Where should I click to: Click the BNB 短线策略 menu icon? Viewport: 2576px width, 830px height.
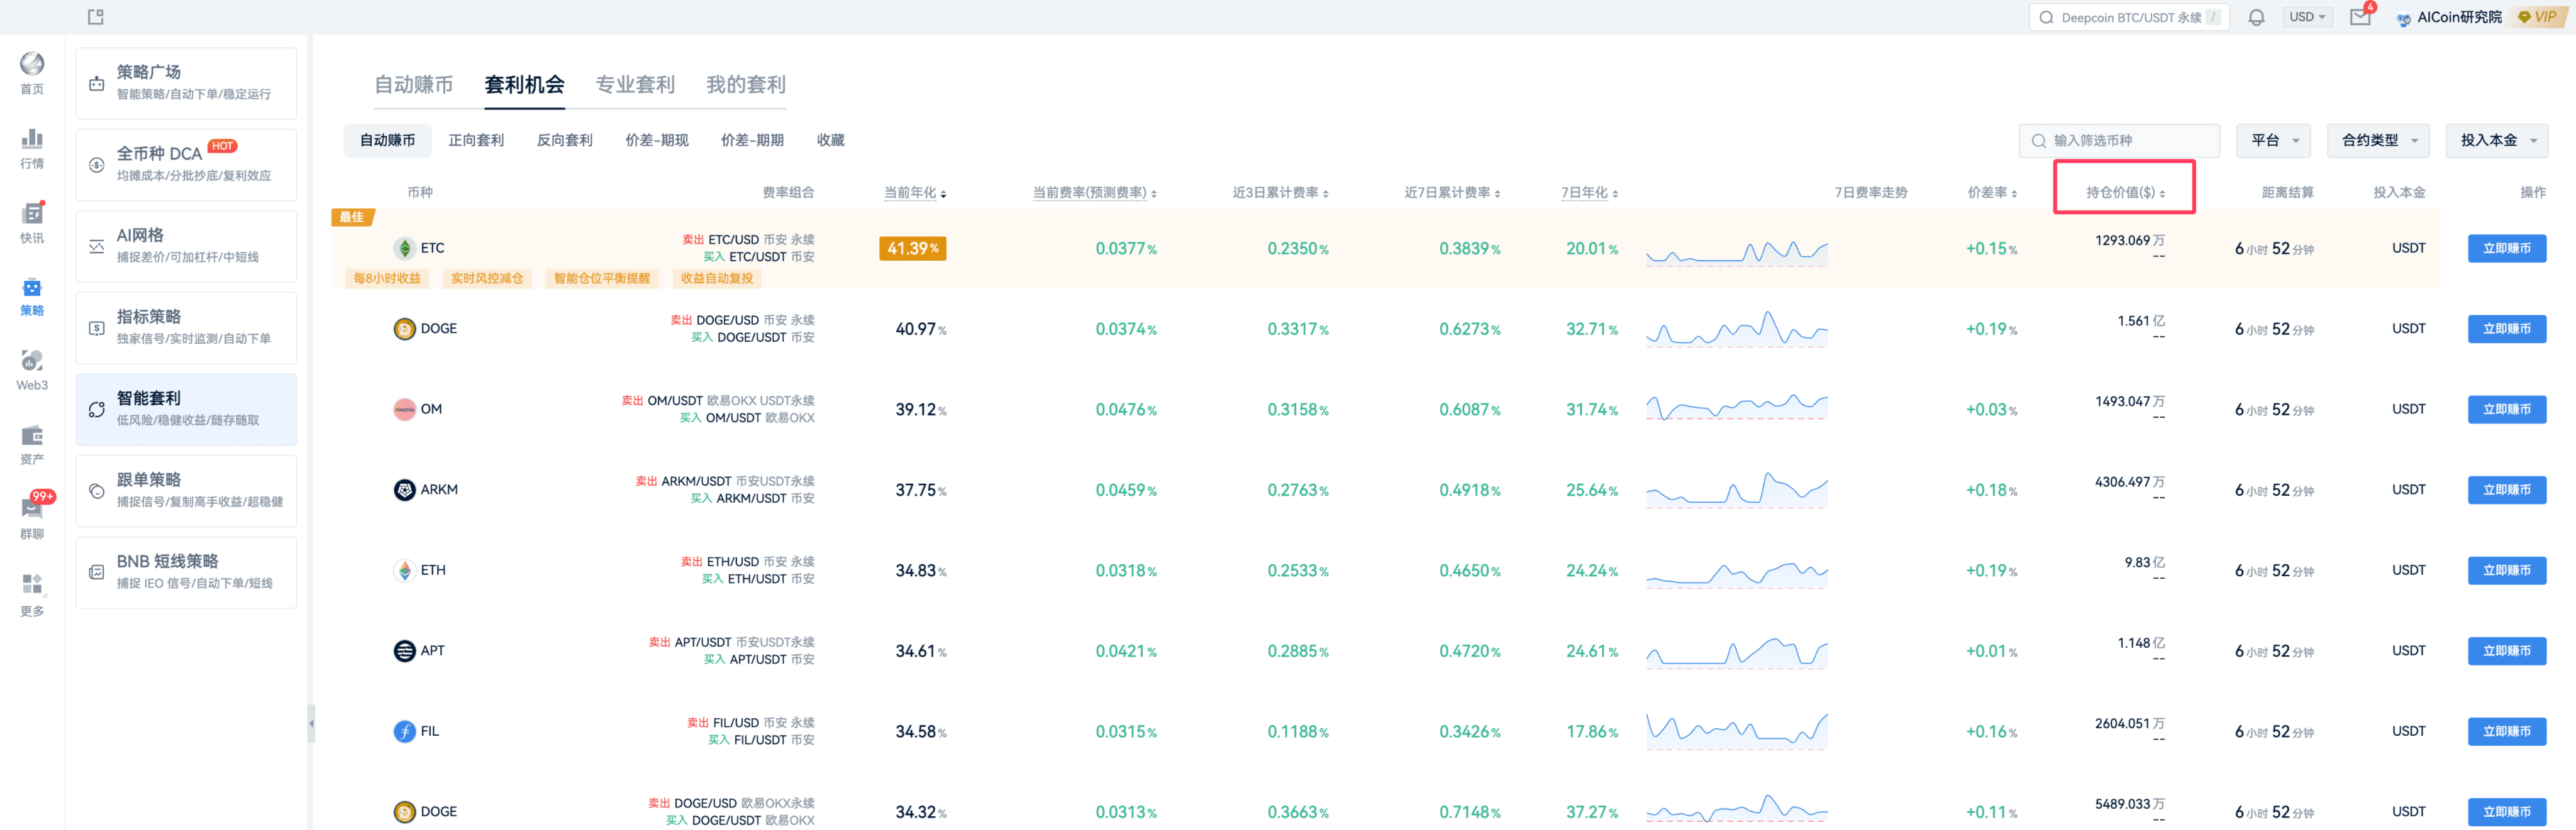click(97, 572)
